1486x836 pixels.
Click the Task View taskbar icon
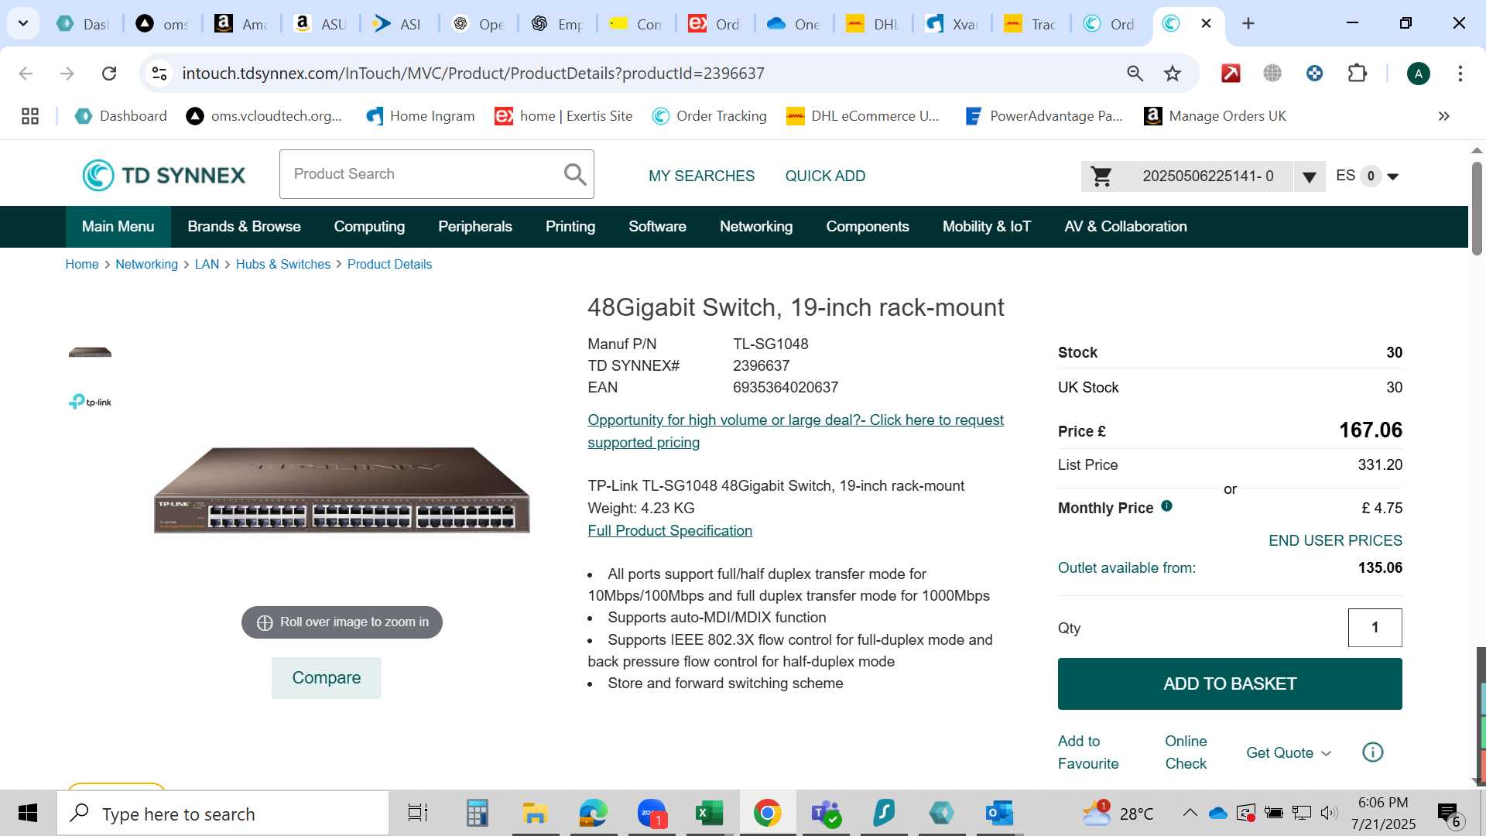418,814
